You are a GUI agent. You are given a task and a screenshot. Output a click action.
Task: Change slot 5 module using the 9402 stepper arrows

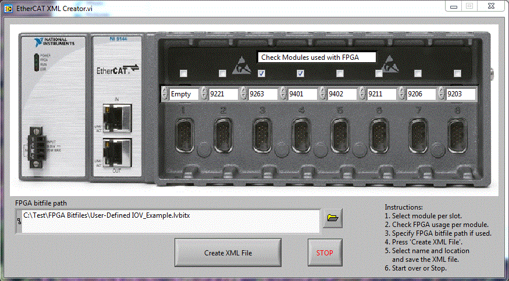tap(323, 94)
